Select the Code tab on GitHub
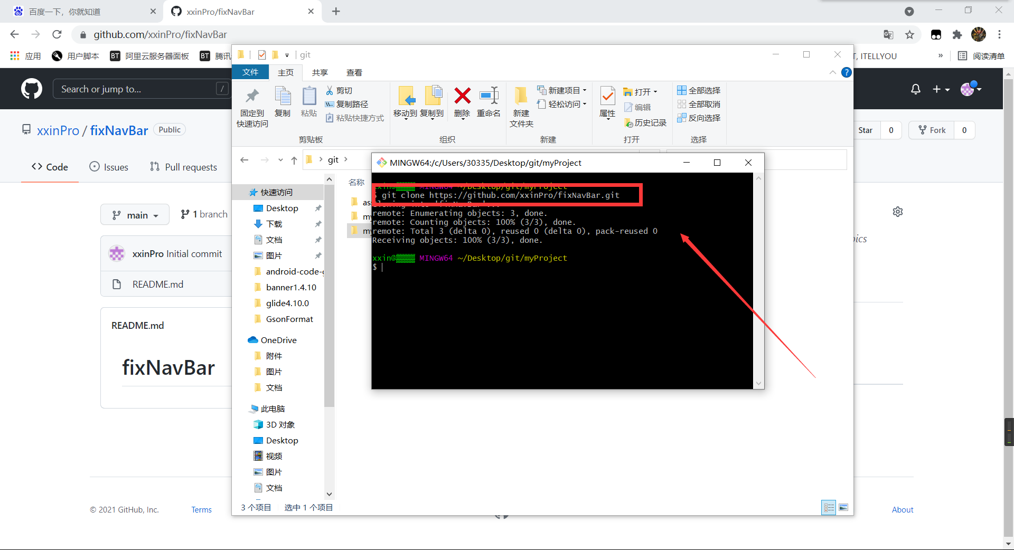 (50, 167)
